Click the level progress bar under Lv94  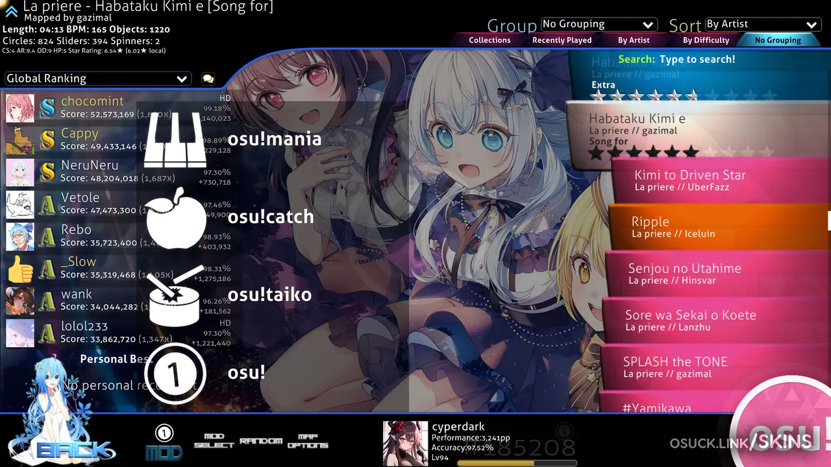[517, 463]
